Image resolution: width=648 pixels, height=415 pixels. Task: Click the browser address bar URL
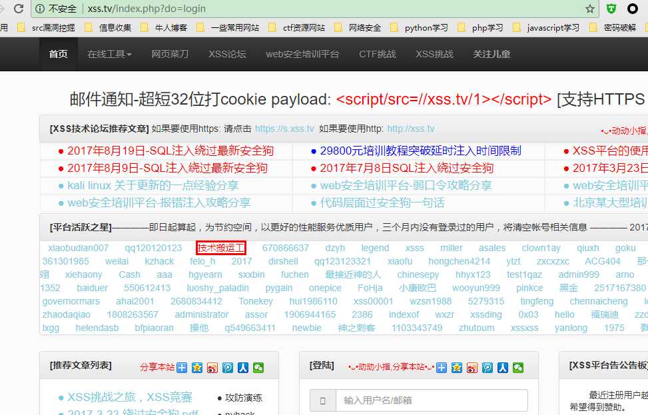tap(147, 9)
